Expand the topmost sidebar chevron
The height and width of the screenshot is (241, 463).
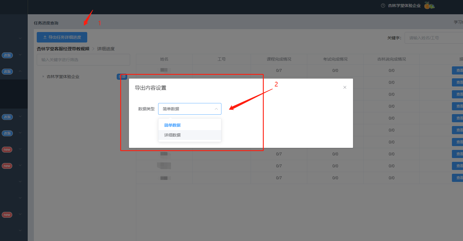coord(20,38)
